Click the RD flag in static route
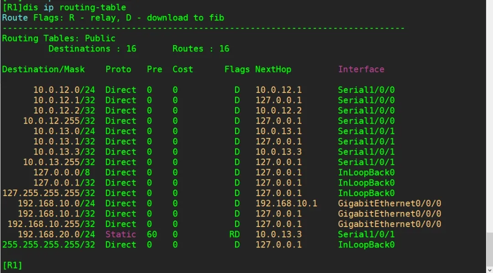This screenshot has height=273, width=493. click(234, 234)
